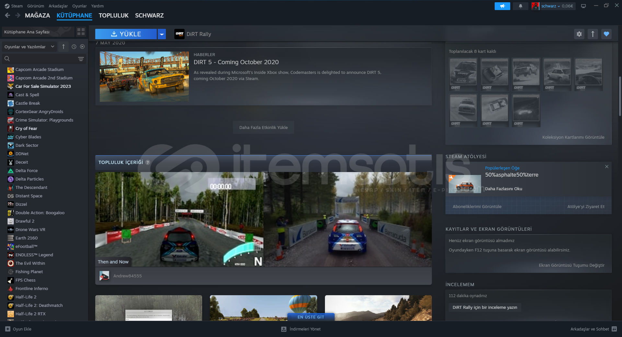
Task: Select Capcom Arcade Stadium in library
Action: point(40,70)
